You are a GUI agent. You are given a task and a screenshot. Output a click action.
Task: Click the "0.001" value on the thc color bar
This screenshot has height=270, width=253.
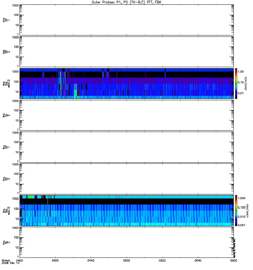point(242,225)
